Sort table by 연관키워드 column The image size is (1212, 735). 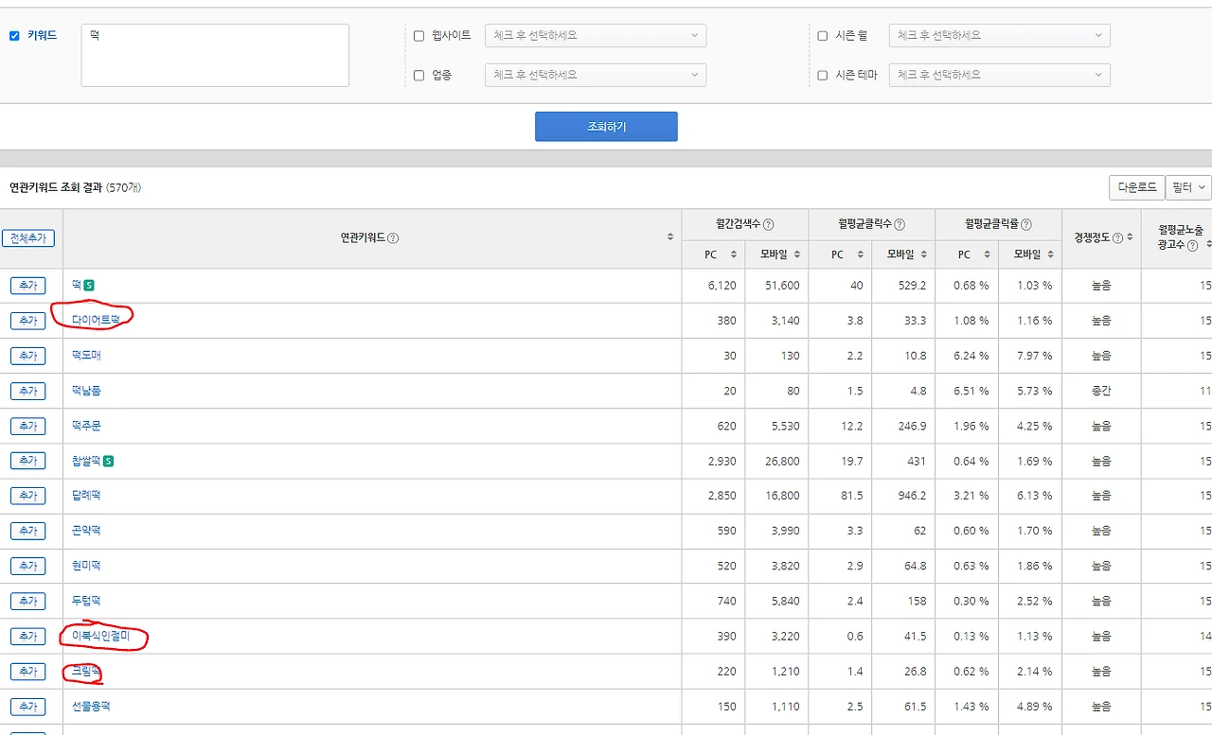670,237
